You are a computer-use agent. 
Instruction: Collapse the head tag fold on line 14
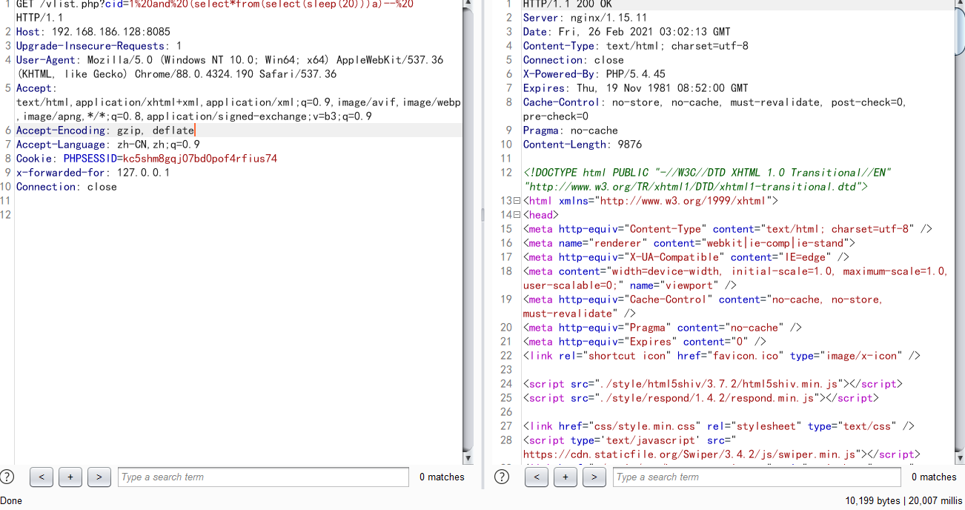(x=517, y=215)
